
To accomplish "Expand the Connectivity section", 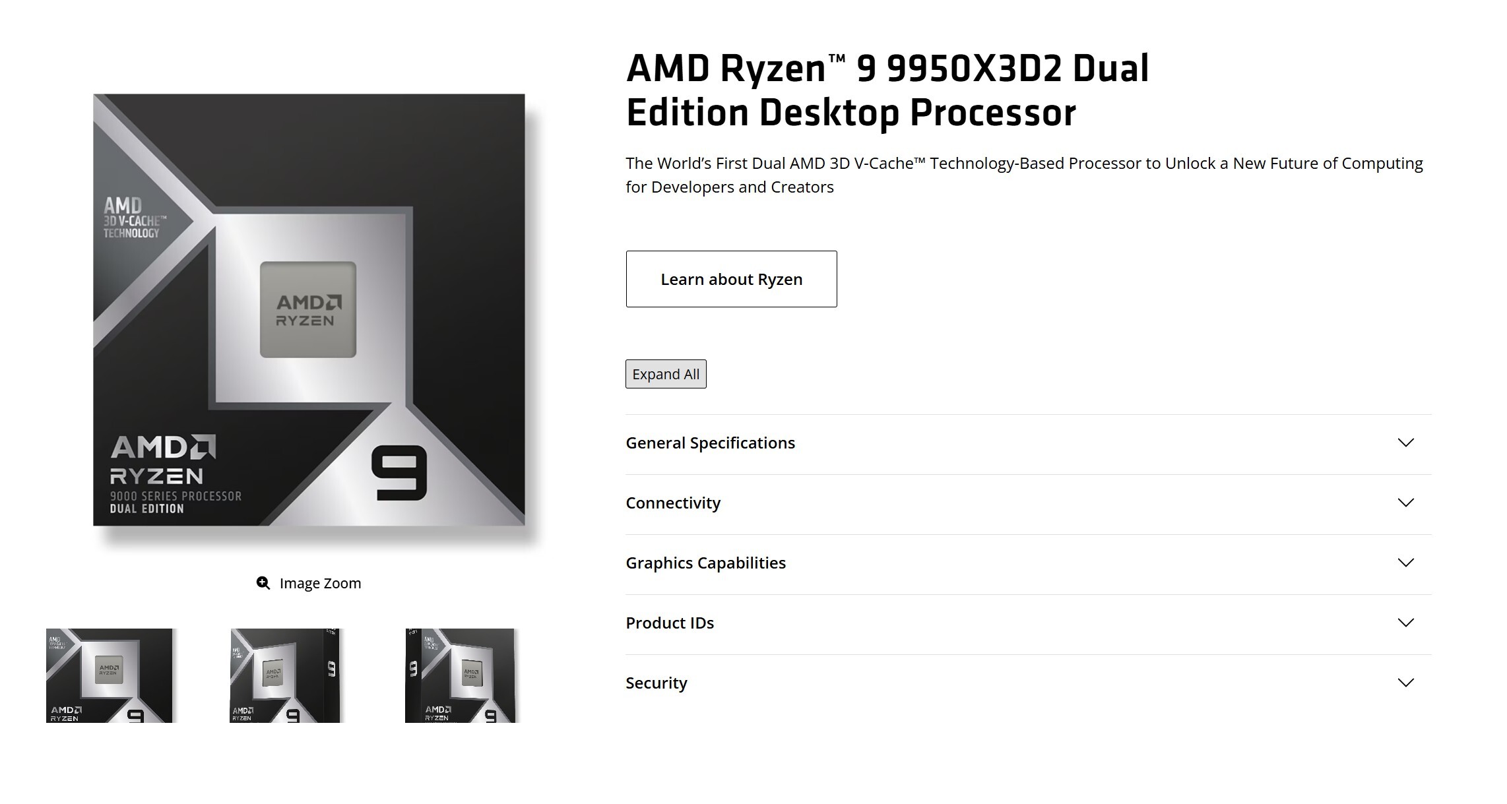I will (x=673, y=503).
